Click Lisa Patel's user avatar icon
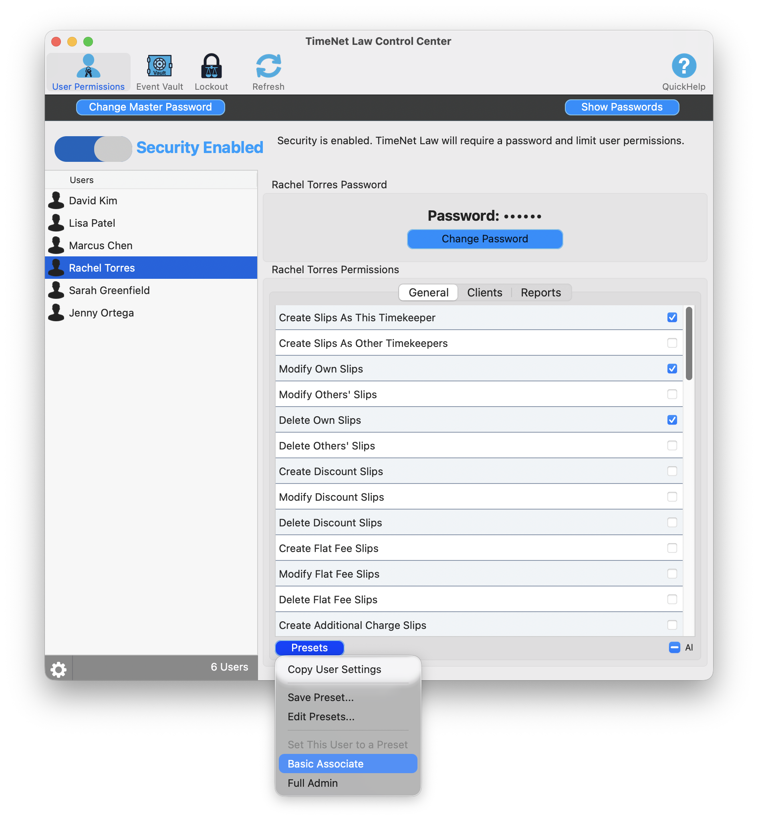758x818 pixels. 56,223
